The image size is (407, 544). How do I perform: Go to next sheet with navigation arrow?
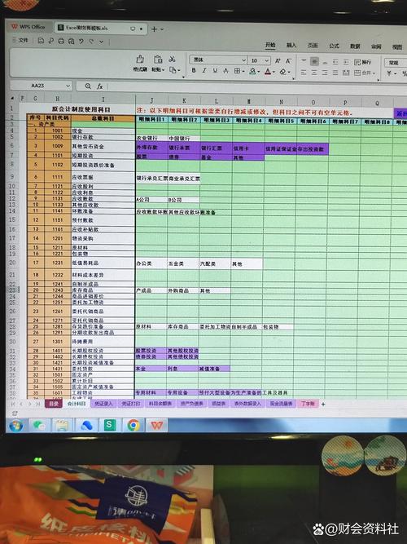click(x=30, y=404)
